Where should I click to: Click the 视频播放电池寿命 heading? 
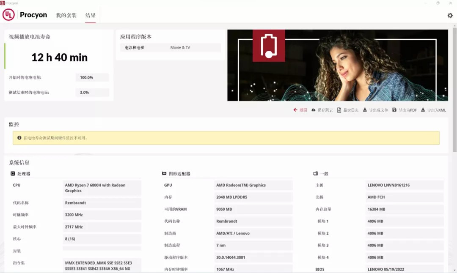pos(30,37)
